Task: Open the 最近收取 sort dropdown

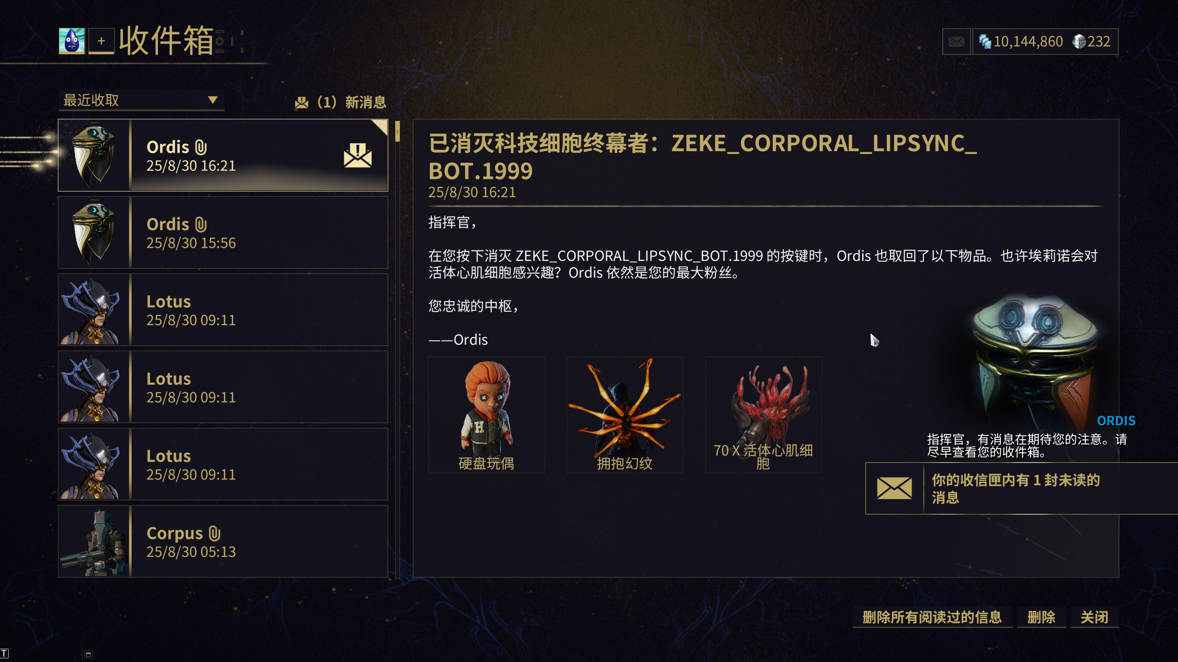Action: 141,100
